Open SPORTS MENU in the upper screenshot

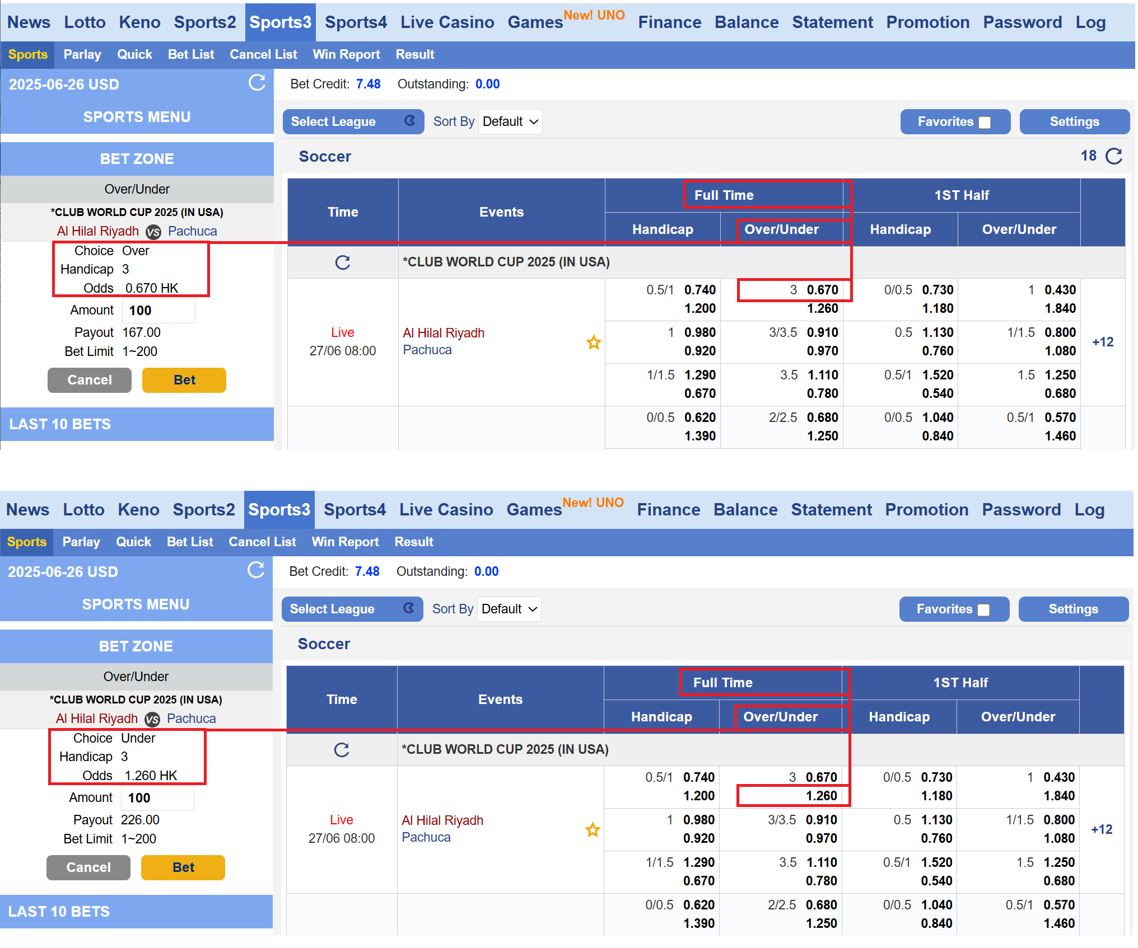(137, 117)
